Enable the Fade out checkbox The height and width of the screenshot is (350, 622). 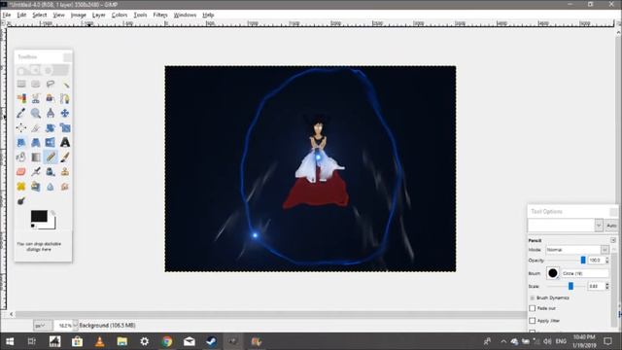(533, 308)
